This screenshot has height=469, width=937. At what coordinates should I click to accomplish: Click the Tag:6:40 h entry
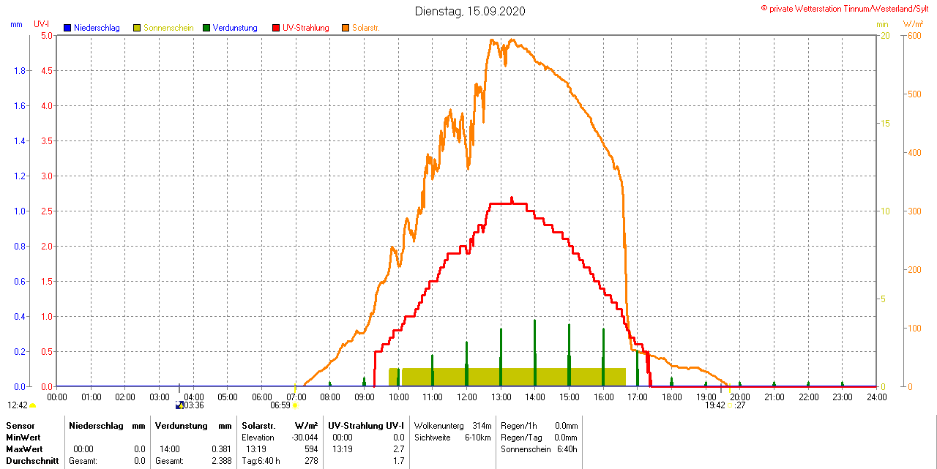pos(261,461)
